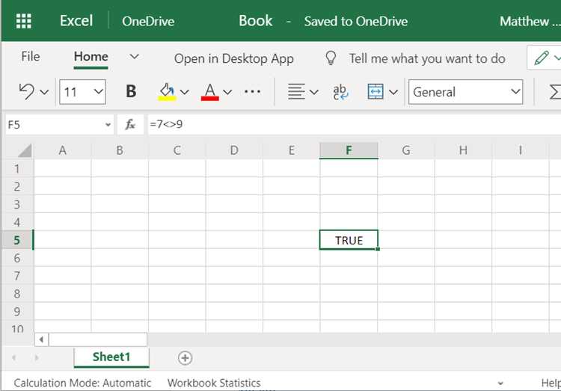Open the Matthew account menu
The height and width of the screenshot is (391, 561).
tap(530, 21)
